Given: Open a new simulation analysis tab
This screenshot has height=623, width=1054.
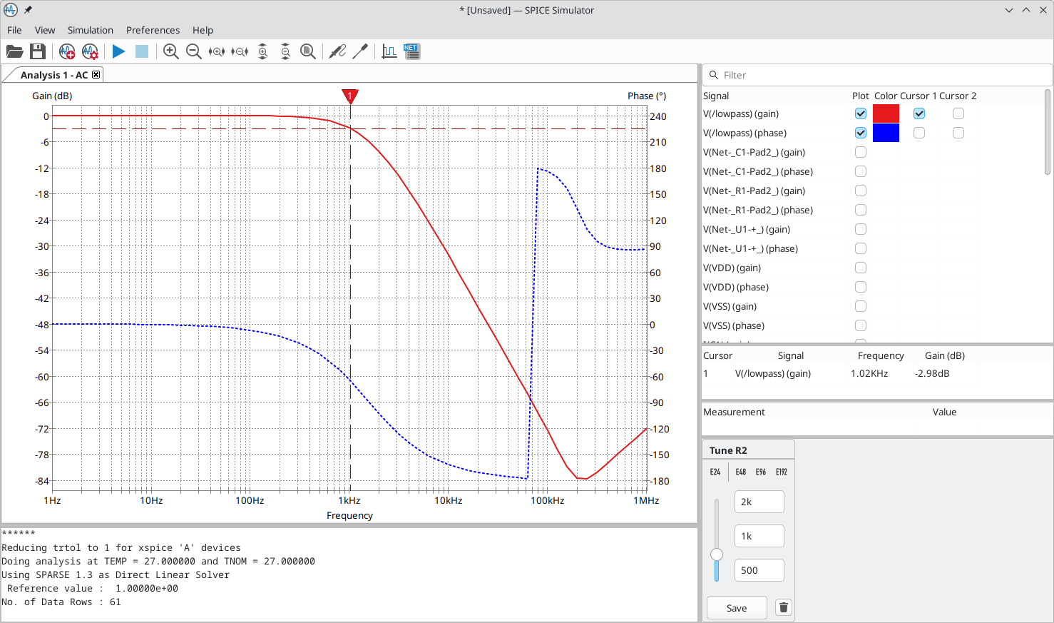Looking at the screenshot, I should click(66, 51).
